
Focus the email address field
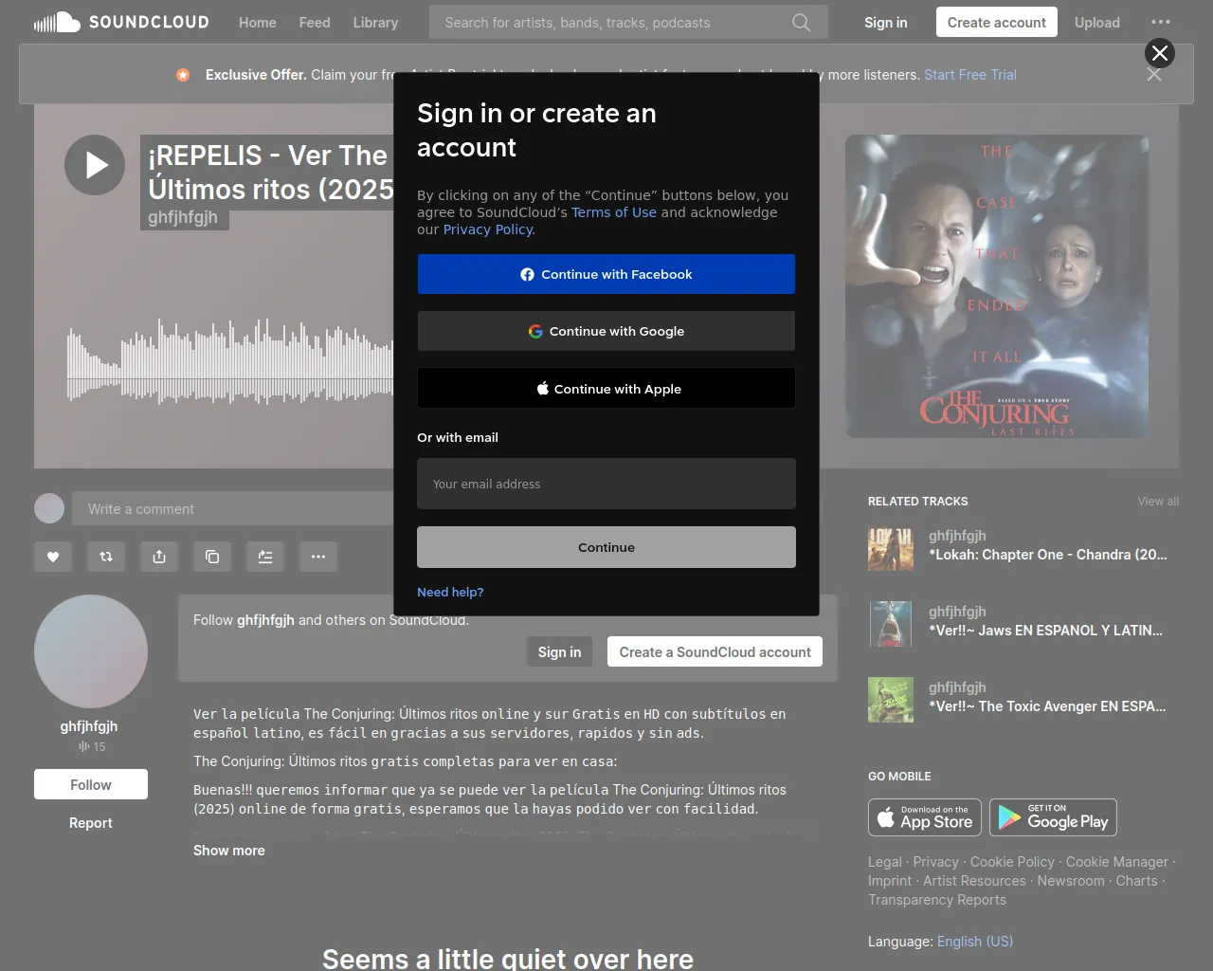606,484
